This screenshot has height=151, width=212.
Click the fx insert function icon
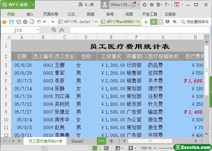pyautogui.click(x=62, y=30)
